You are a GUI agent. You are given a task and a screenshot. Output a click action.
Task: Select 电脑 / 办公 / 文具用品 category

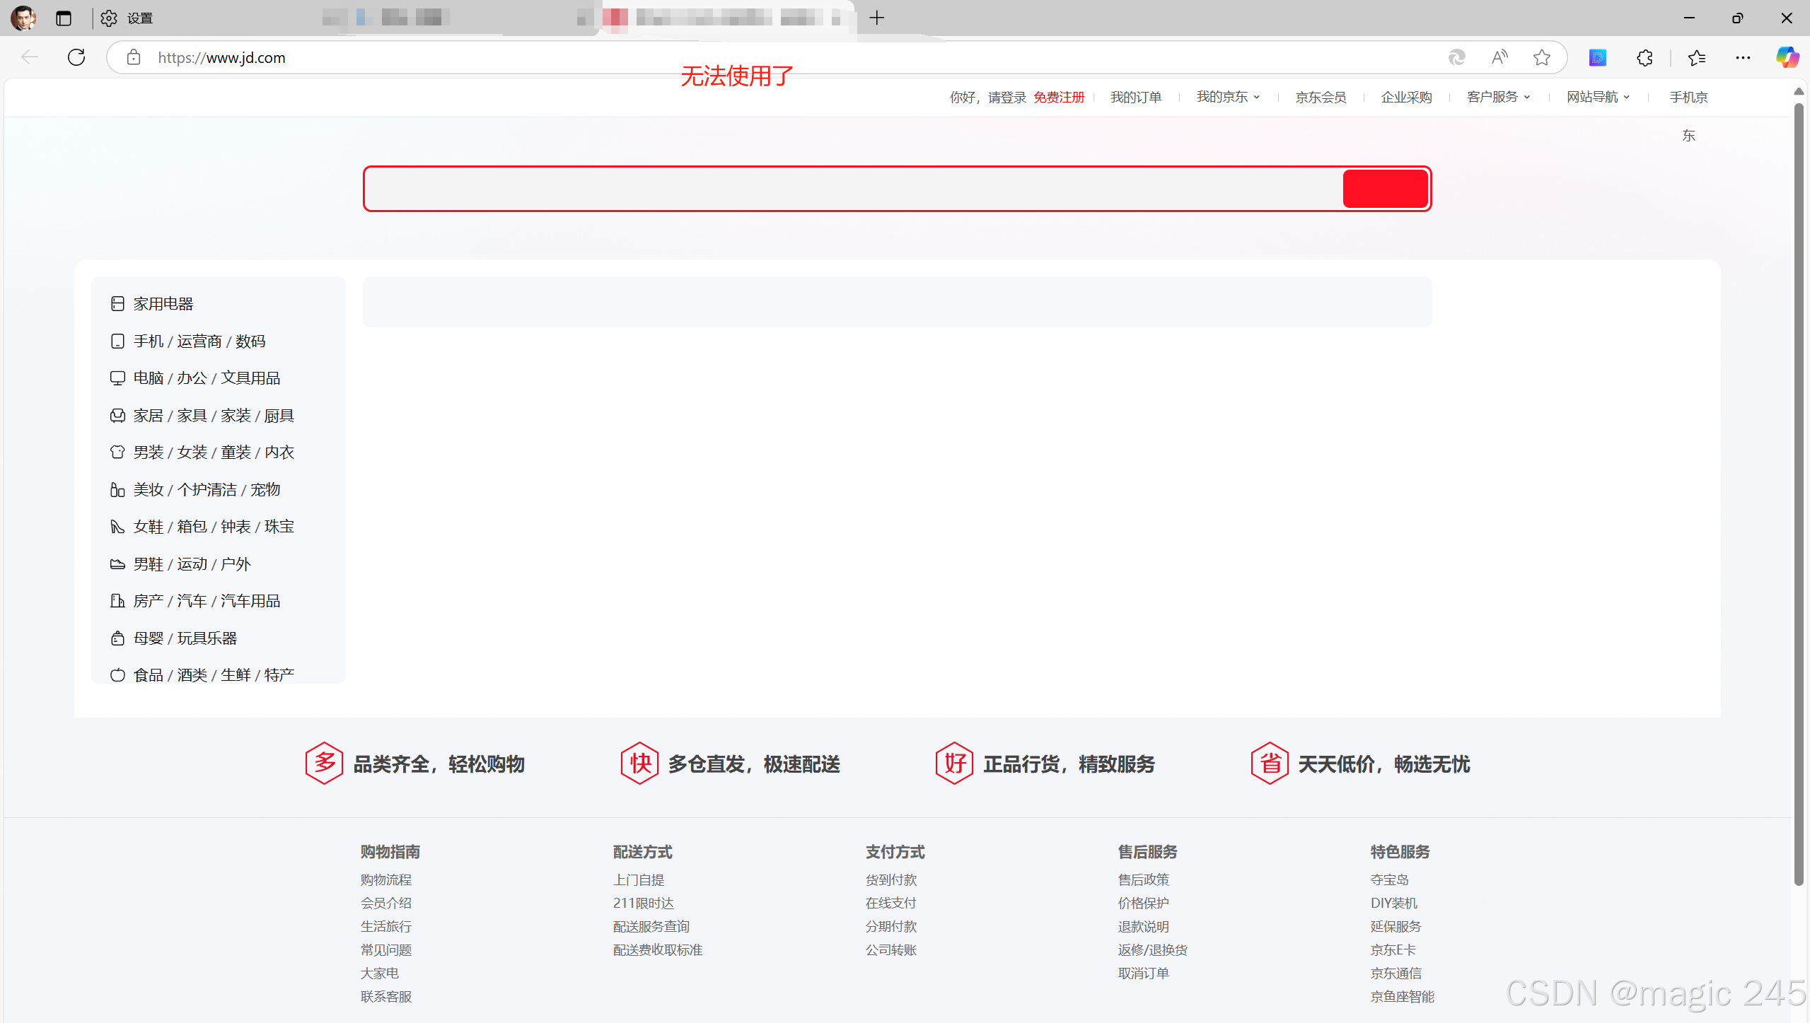click(x=207, y=378)
